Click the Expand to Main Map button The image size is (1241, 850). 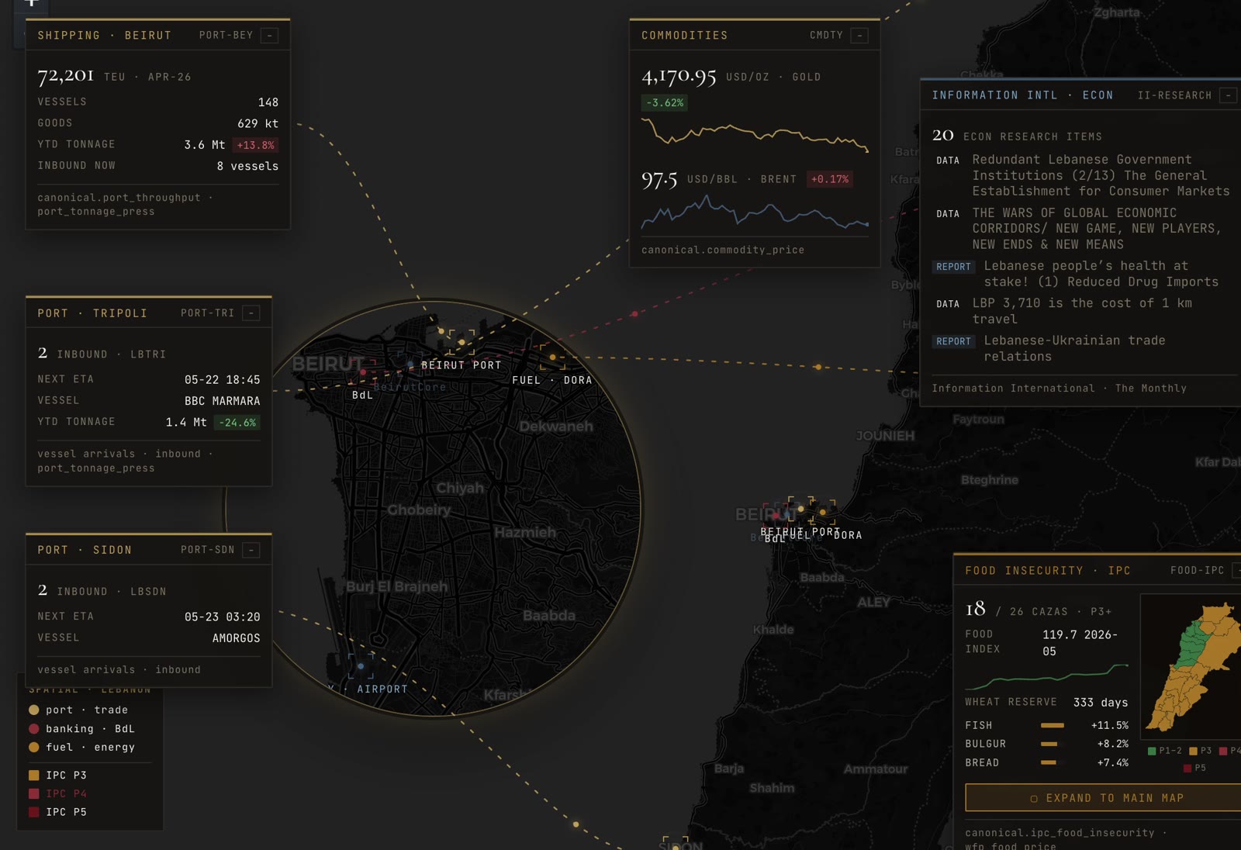pyautogui.click(x=1106, y=798)
